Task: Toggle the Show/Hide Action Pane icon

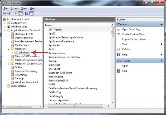Action: [31, 13]
